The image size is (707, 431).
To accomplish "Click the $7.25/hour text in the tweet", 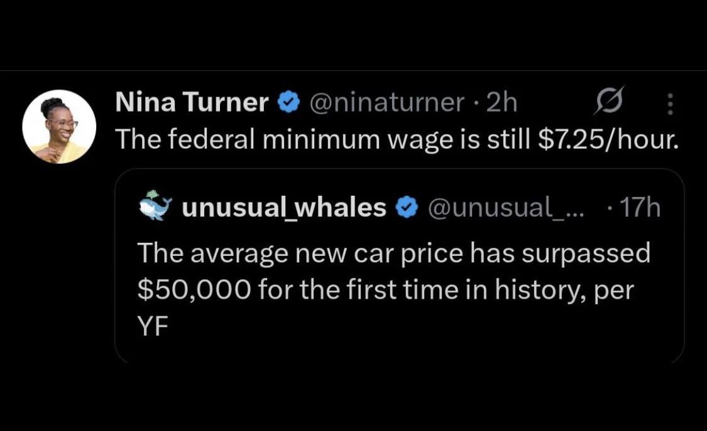I will pos(609,140).
